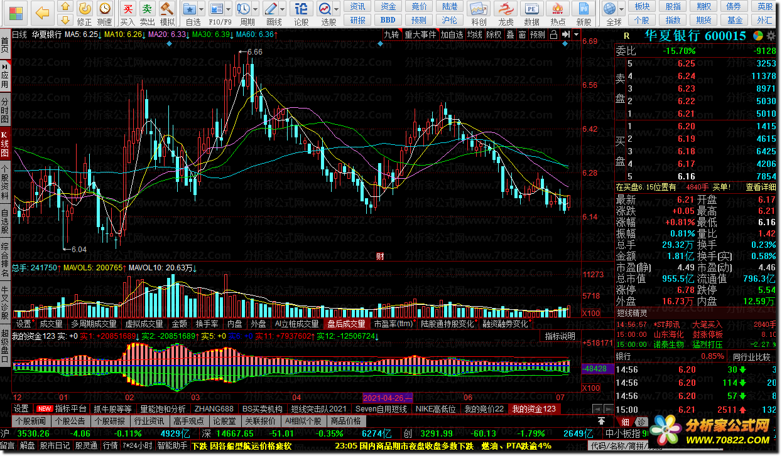Click the highlighted date 2021-04-26 marker
The width and height of the screenshot is (782, 456).
[388, 398]
